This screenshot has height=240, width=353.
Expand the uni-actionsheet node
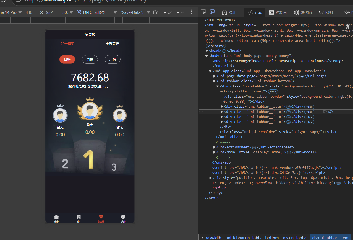215,147
